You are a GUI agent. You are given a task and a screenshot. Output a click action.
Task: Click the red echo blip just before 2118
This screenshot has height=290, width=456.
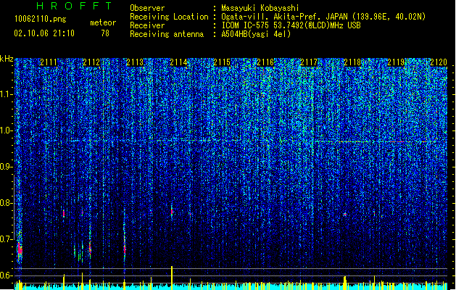[x=345, y=215]
